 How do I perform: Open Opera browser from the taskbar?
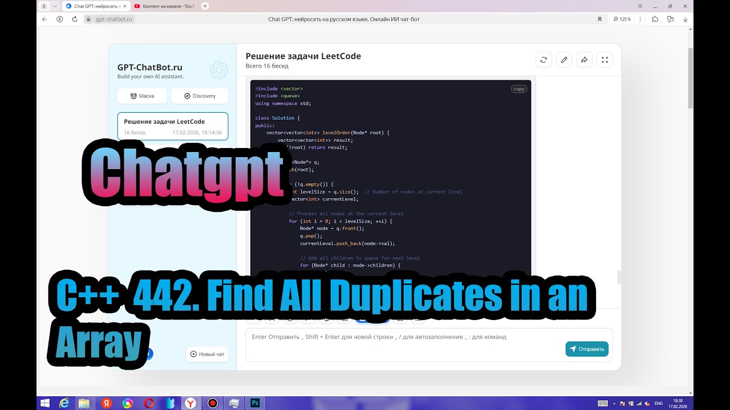coord(149,403)
